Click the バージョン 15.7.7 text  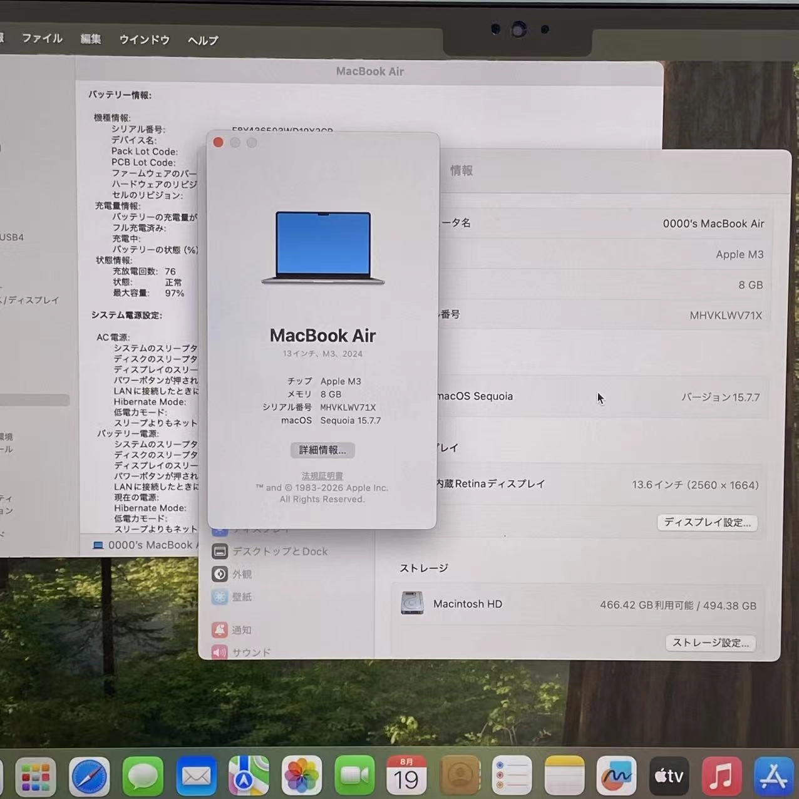point(720,397)
